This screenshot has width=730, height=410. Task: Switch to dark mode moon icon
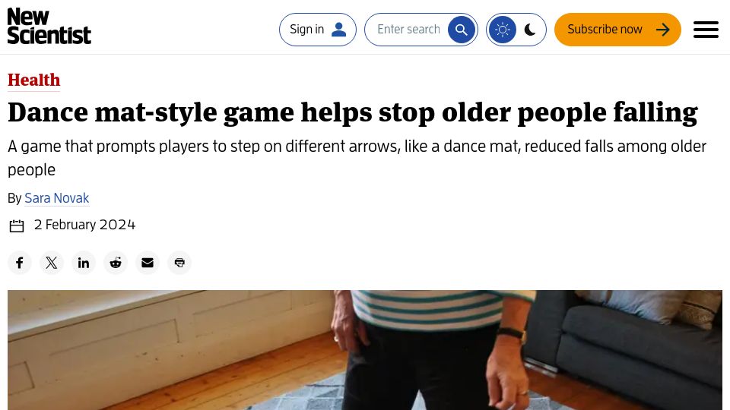[530, 30]
